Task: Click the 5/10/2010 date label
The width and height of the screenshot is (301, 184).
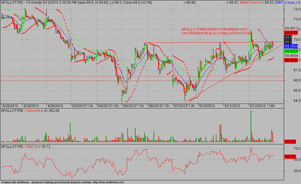Action: coord(206,106)
